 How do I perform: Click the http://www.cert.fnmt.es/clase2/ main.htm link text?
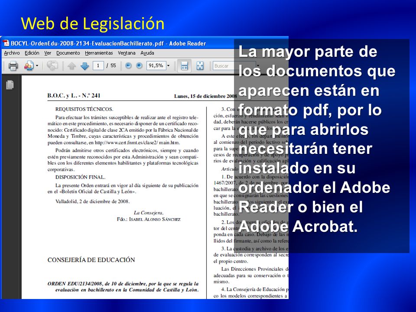click(x=137, y=143)
